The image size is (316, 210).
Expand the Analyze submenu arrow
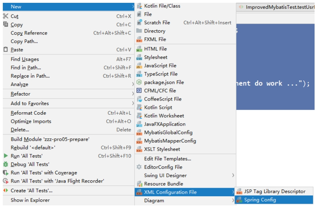133,84
